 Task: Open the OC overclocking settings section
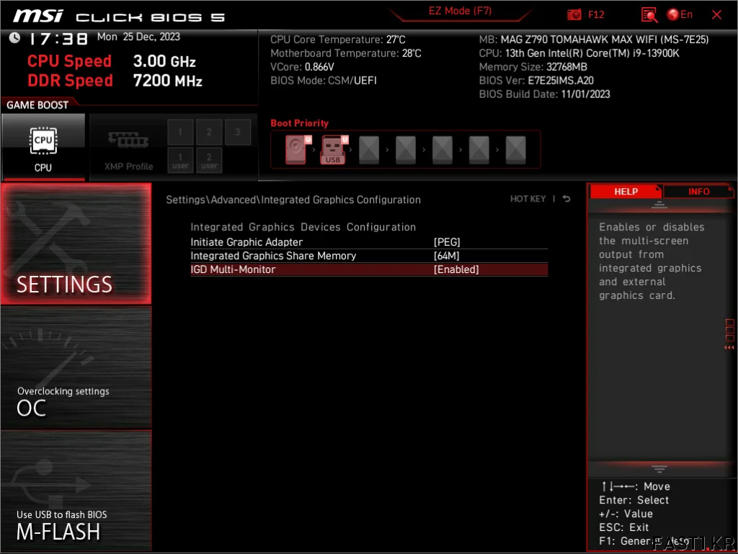[x=76, y=367]
